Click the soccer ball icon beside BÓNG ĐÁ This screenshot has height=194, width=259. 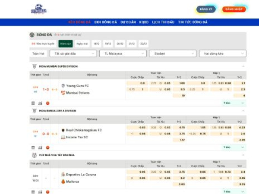coord(32,34)
